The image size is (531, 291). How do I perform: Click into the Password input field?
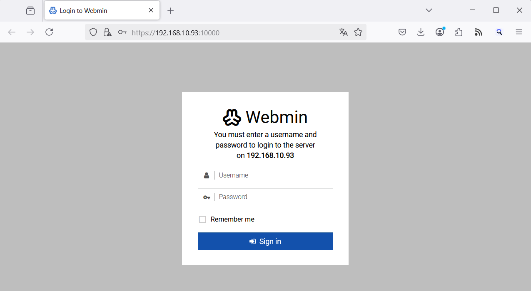point(273,197)
